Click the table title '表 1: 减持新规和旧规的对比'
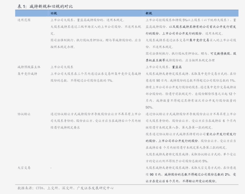 point(45,7)
